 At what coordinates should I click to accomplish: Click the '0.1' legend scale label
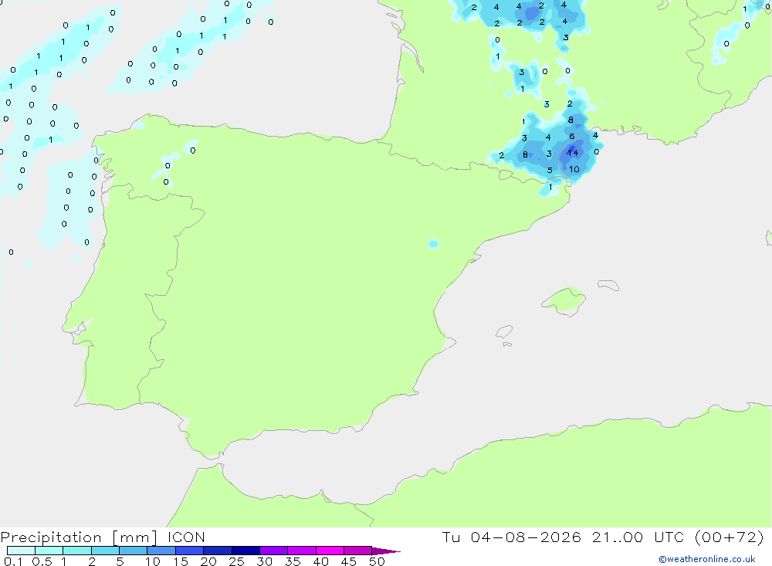(x=13, y=561)
